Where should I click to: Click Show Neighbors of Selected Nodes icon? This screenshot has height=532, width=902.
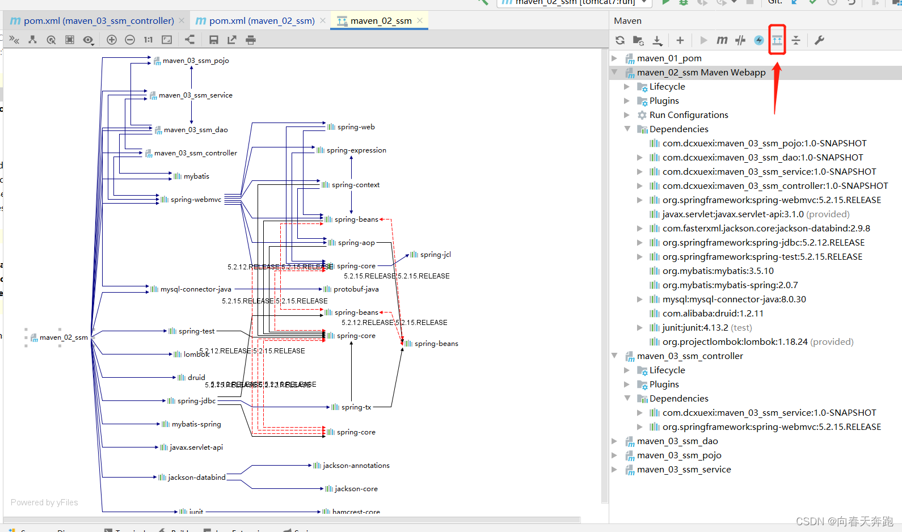coord(32,40)
